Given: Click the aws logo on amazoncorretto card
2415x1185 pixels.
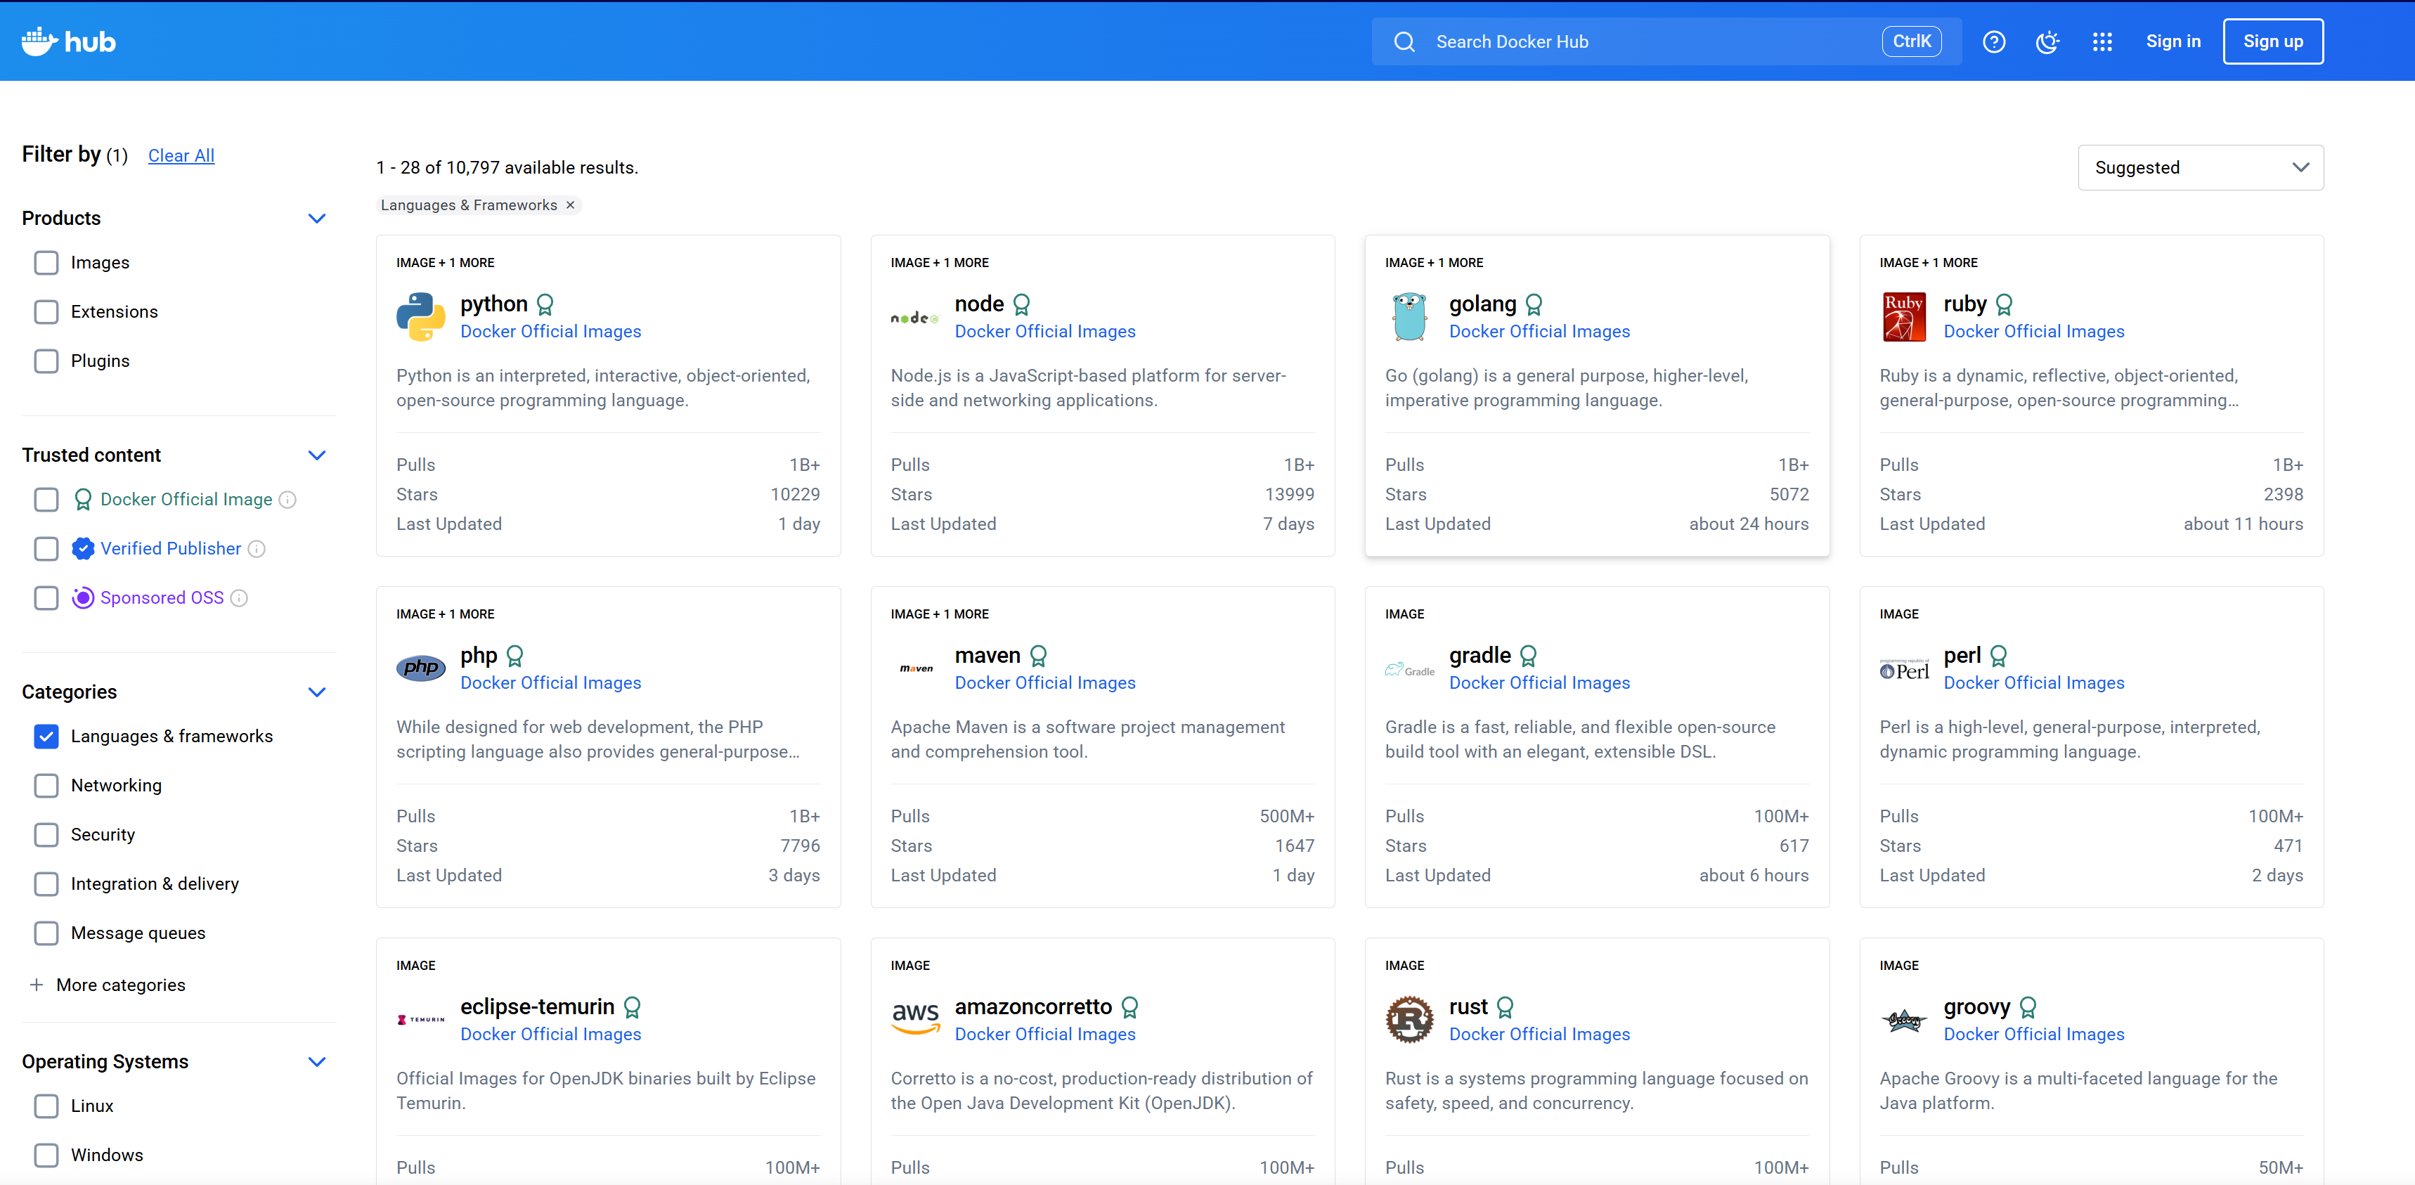Looking at the screenshot, I should (x=914, y=1019).
